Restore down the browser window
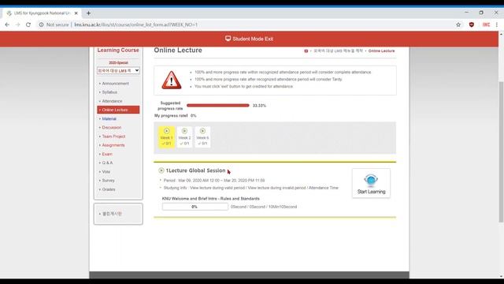 (x=481, y=13)
